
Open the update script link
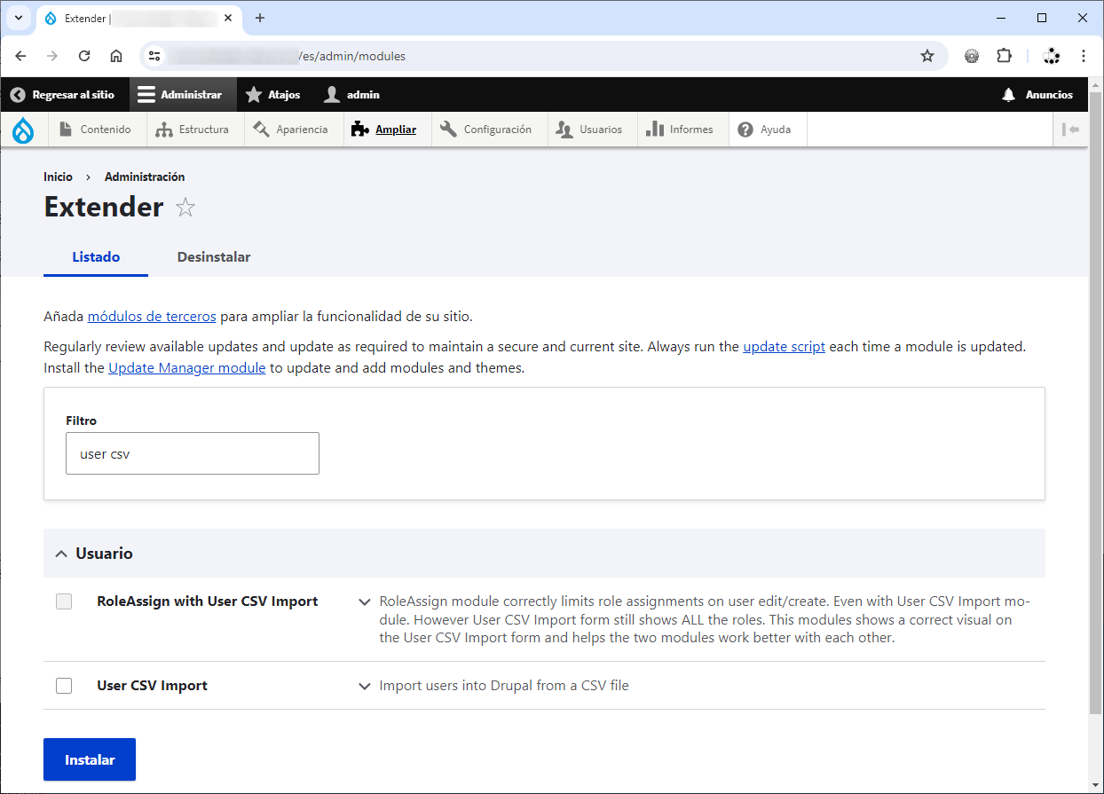[x=785, y=346]
